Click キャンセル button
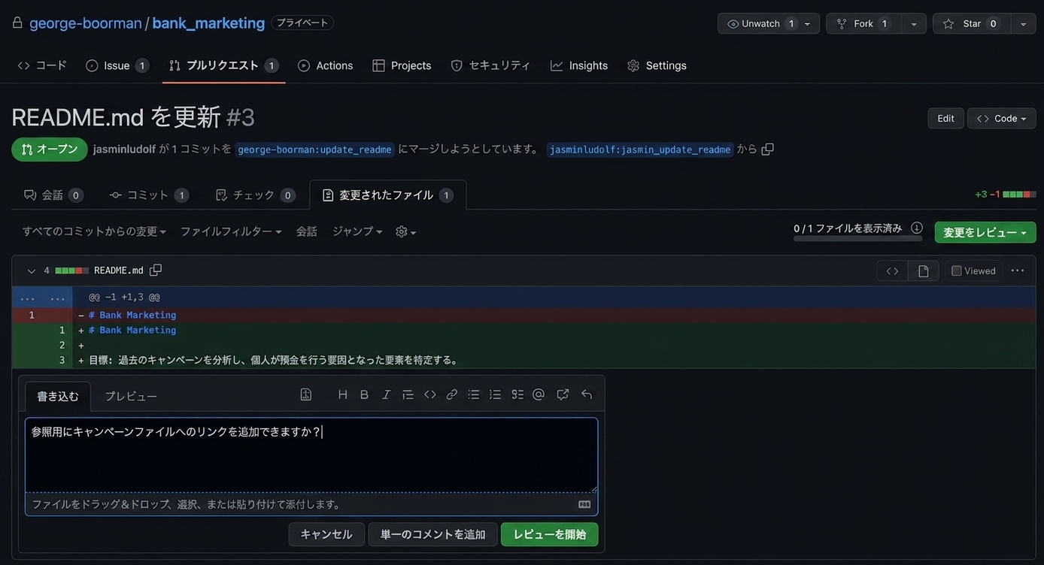This screenshot has width=1044, height=565. pos(326,534)
